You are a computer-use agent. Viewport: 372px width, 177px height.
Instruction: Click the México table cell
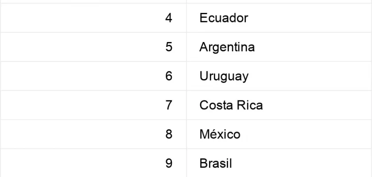click(x=279, y=134)
